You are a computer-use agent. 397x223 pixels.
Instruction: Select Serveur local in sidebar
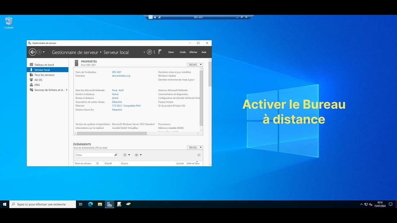(47, 70)
